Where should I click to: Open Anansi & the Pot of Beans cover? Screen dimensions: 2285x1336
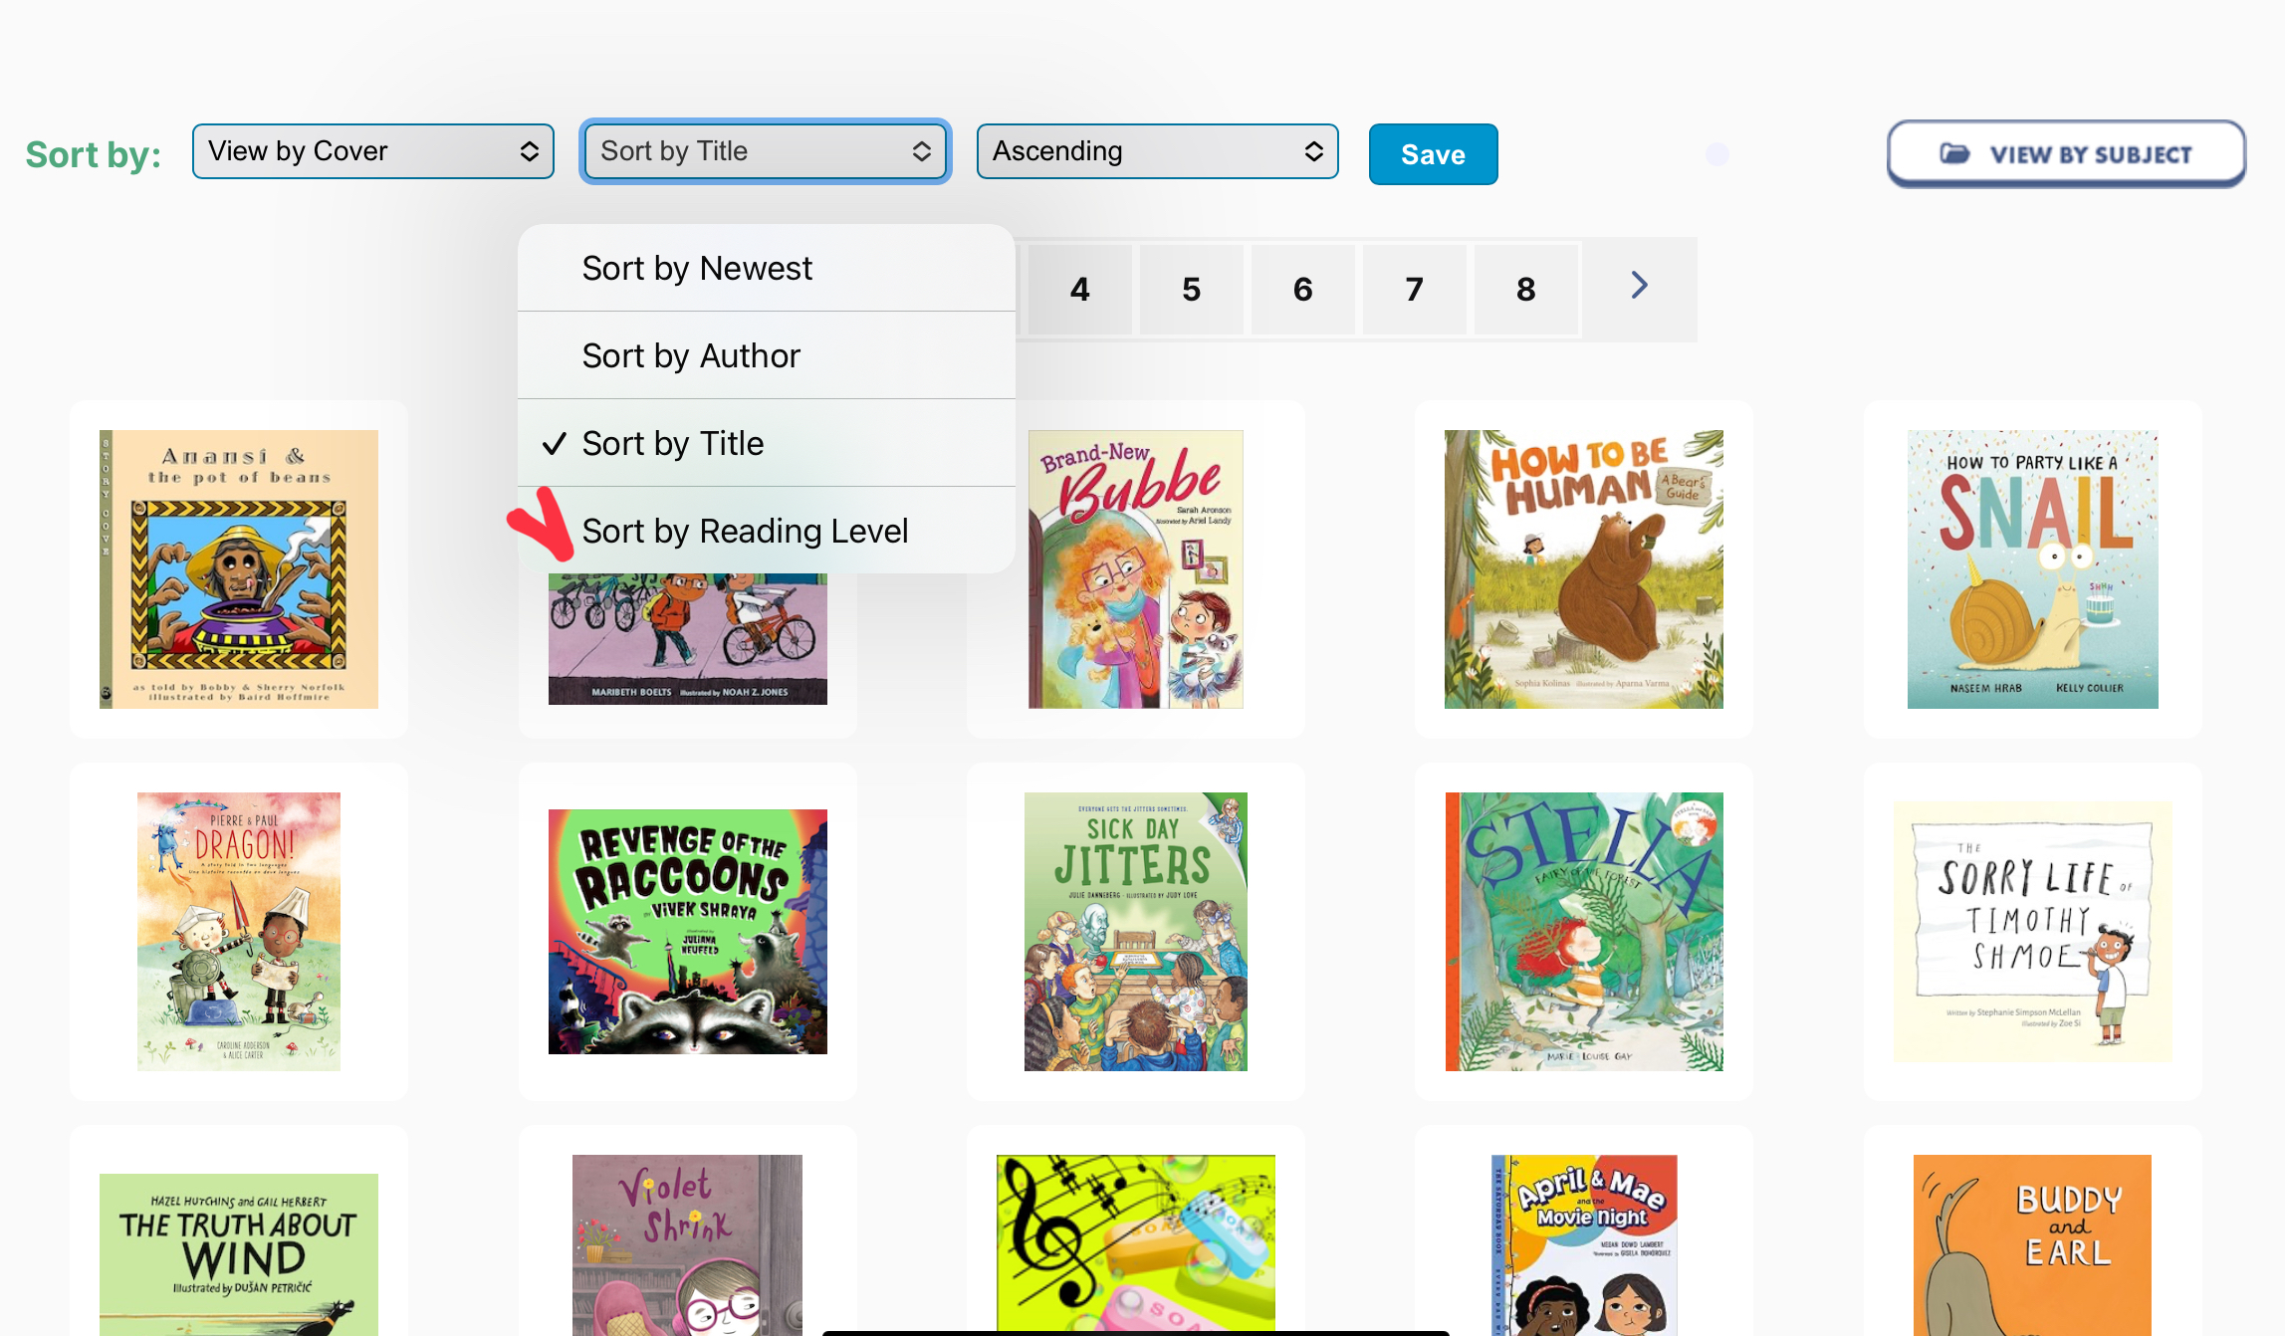[x=239, y=569]
